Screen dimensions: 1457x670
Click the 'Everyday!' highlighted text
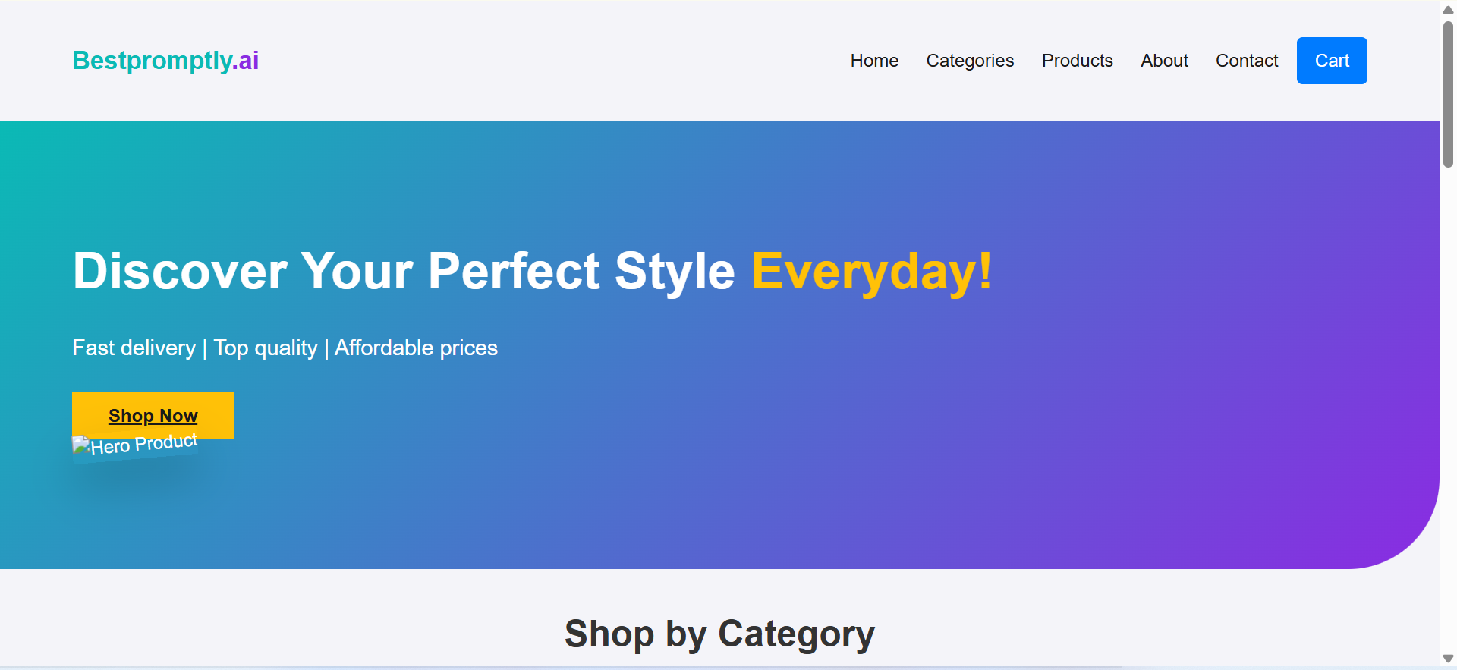click(871, 272)
